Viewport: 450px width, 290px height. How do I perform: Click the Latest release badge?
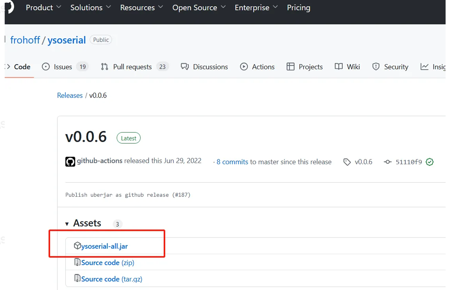point(129,138)
